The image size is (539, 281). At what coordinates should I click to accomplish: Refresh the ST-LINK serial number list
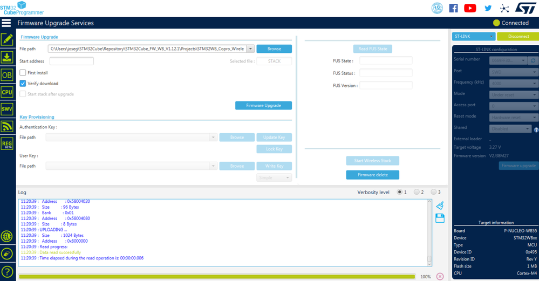(533, 60)
